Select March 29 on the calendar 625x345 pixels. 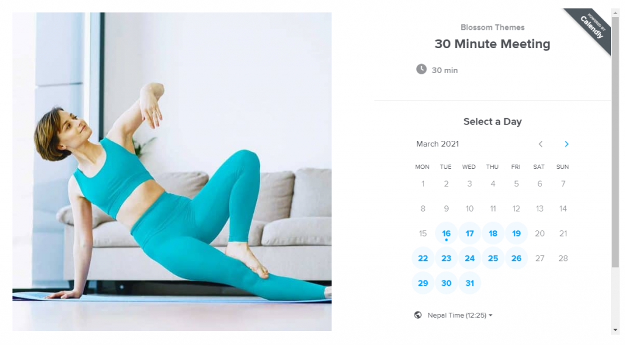coord(423,283)
